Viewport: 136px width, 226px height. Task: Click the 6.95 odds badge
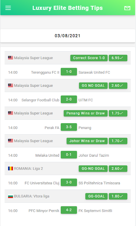[118, 58]
